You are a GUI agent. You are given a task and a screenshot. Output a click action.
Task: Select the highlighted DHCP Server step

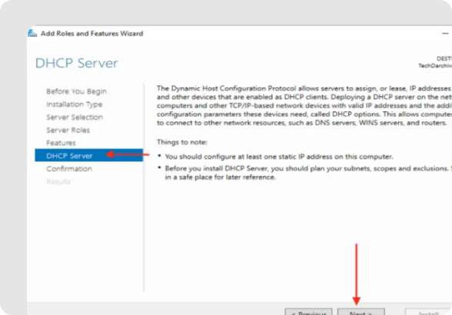89,156
